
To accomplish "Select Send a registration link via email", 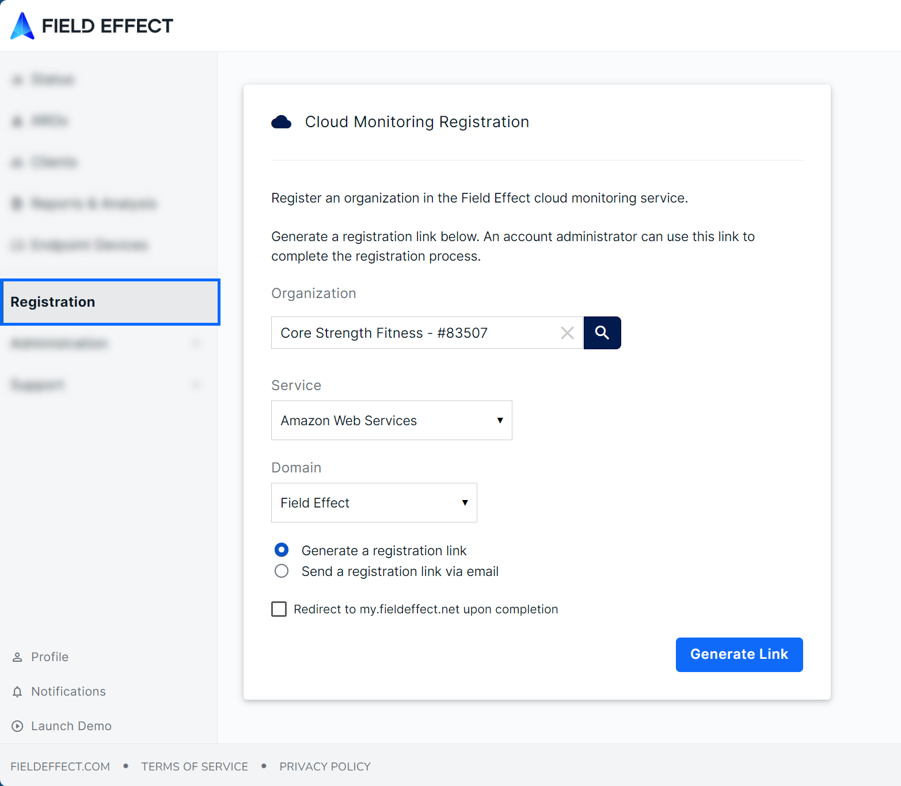I will tap(282, 571).
